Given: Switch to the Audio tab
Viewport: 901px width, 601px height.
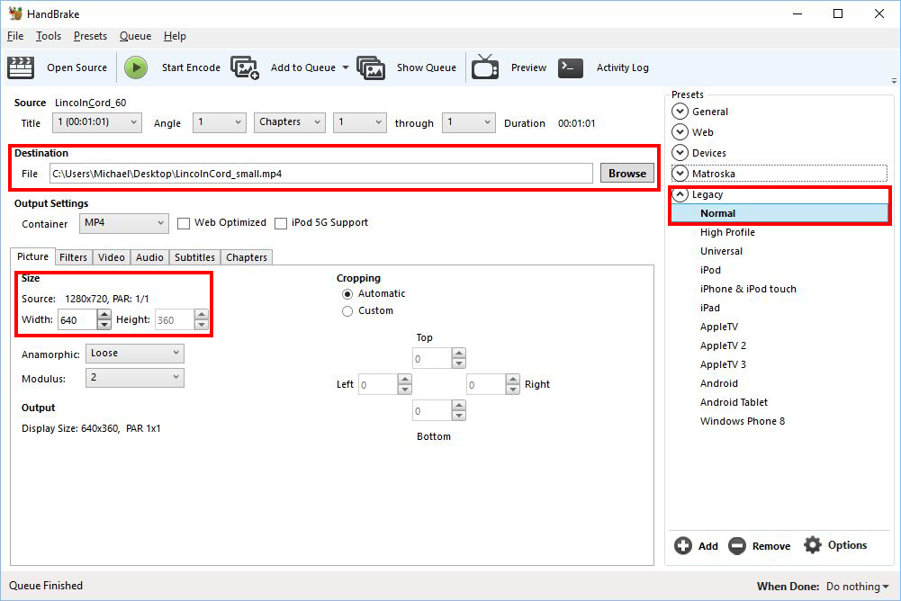Looking at the screenshot, I should pos(150,257).
